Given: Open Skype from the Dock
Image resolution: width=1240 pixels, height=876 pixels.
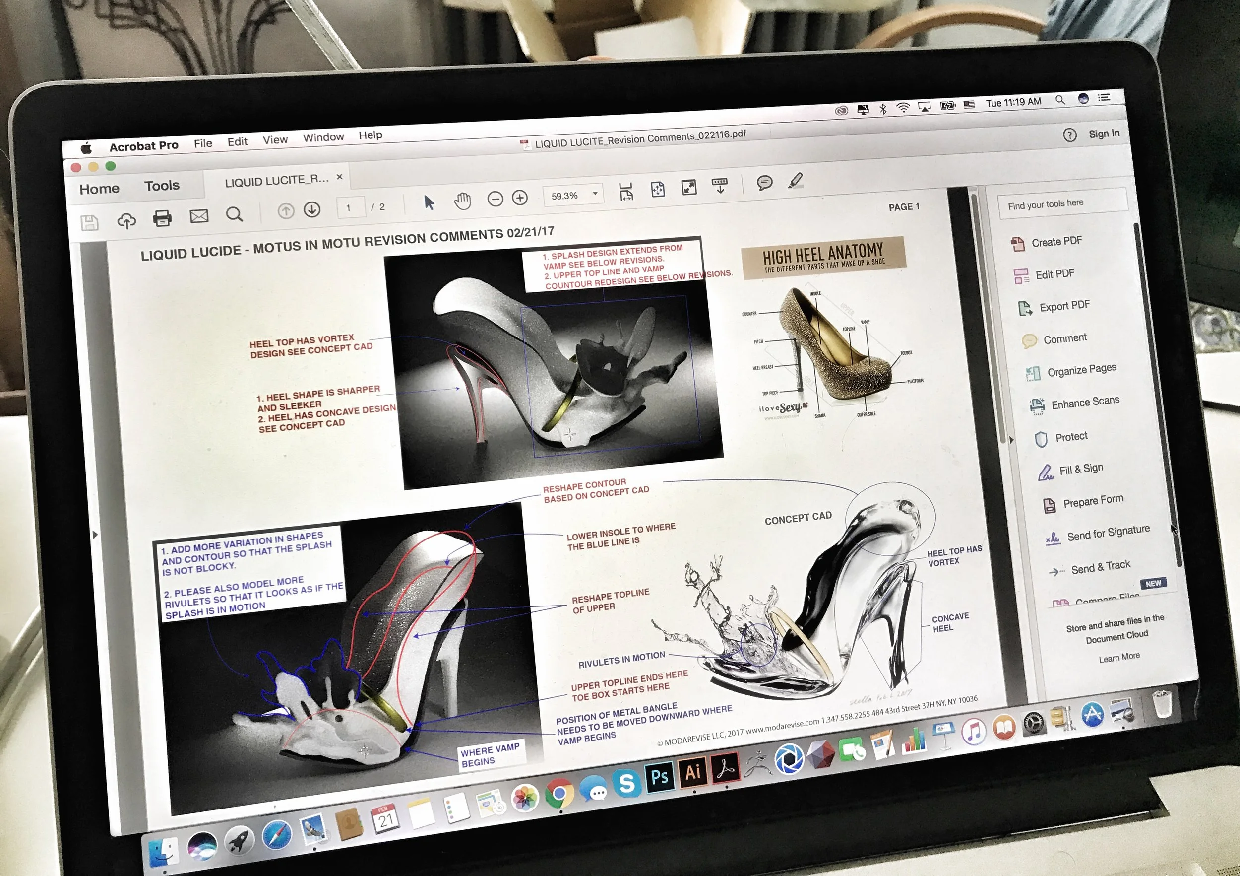Looking at the screenshot, I should [x=626, y=783].
